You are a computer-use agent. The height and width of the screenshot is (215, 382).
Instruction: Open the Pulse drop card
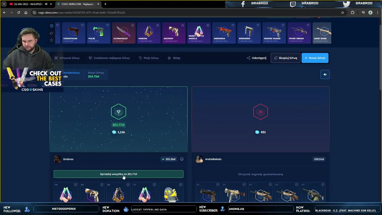(x=98, y=33)
